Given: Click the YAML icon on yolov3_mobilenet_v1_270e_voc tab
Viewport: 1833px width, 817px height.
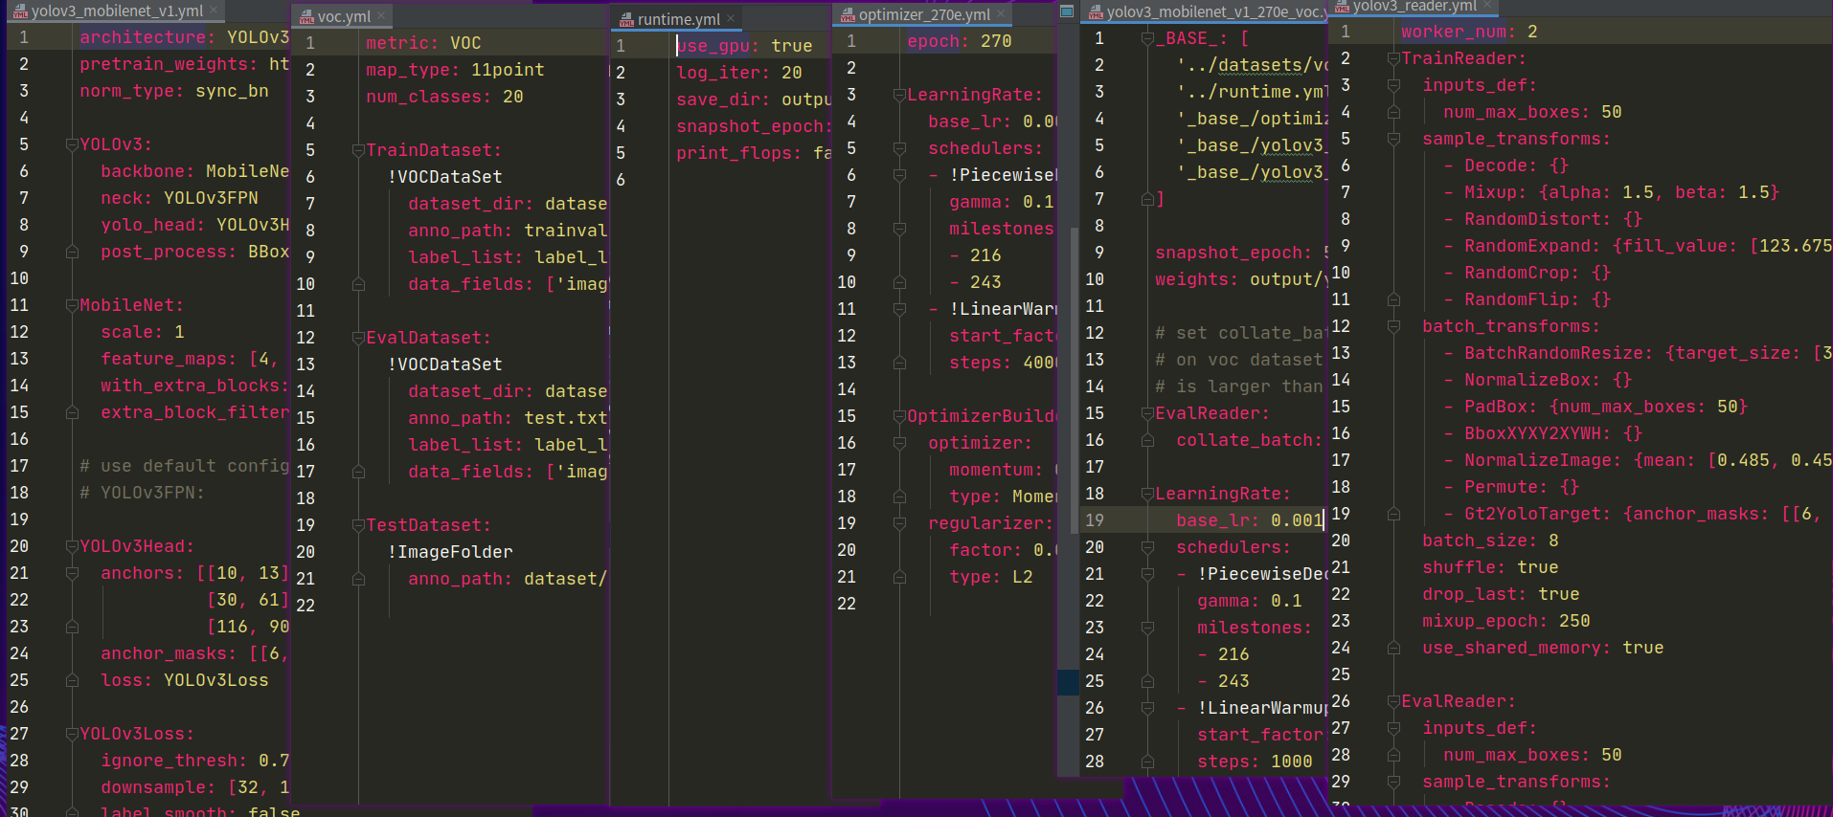Looking at the screenshot, I should click(1096, 12).
